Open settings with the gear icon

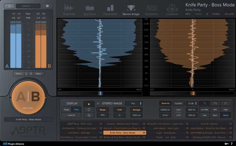click(x=47, y=6)
